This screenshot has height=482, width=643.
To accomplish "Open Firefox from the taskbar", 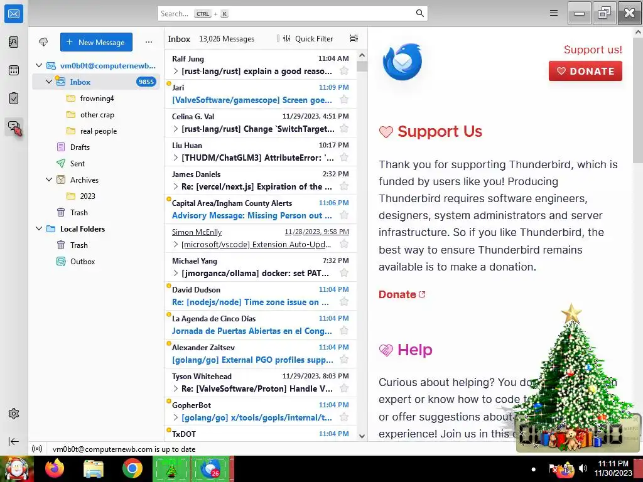I will [x=55, y=468].
